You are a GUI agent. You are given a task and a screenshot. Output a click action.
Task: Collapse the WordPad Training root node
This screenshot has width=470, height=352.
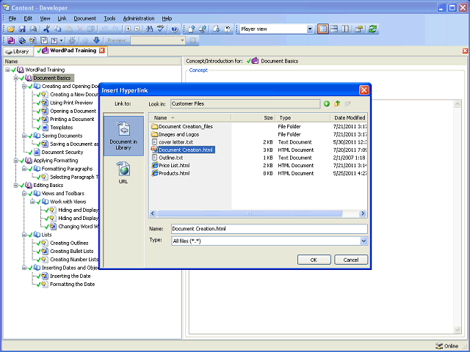7,70
